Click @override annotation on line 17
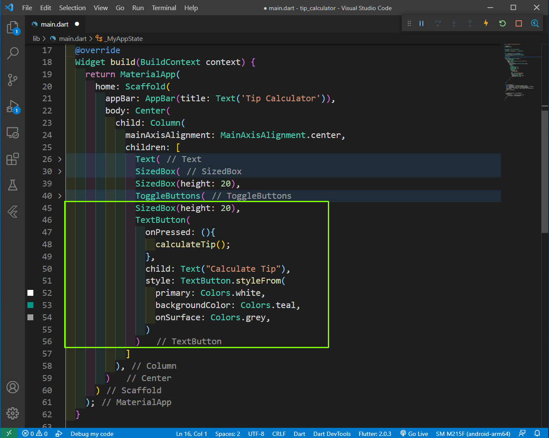The width and height of the screenshot is (549, 438). tap(97, 50)
